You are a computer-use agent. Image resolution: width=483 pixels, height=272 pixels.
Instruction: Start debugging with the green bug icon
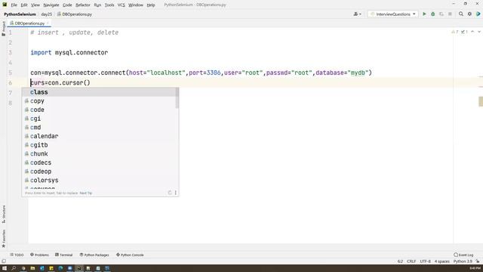[x=432, y=14]
